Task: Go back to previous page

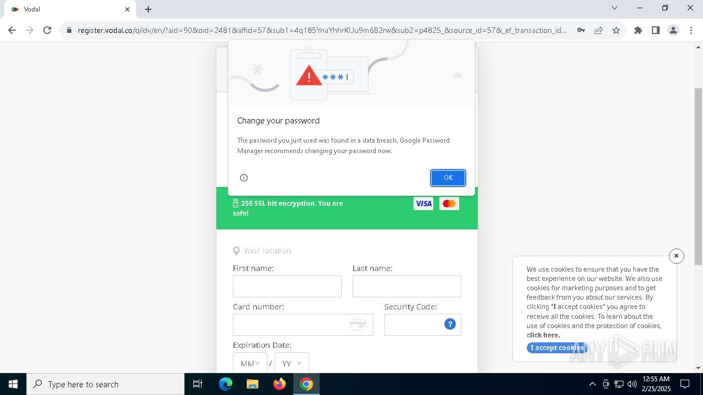Action: point(12,30)
